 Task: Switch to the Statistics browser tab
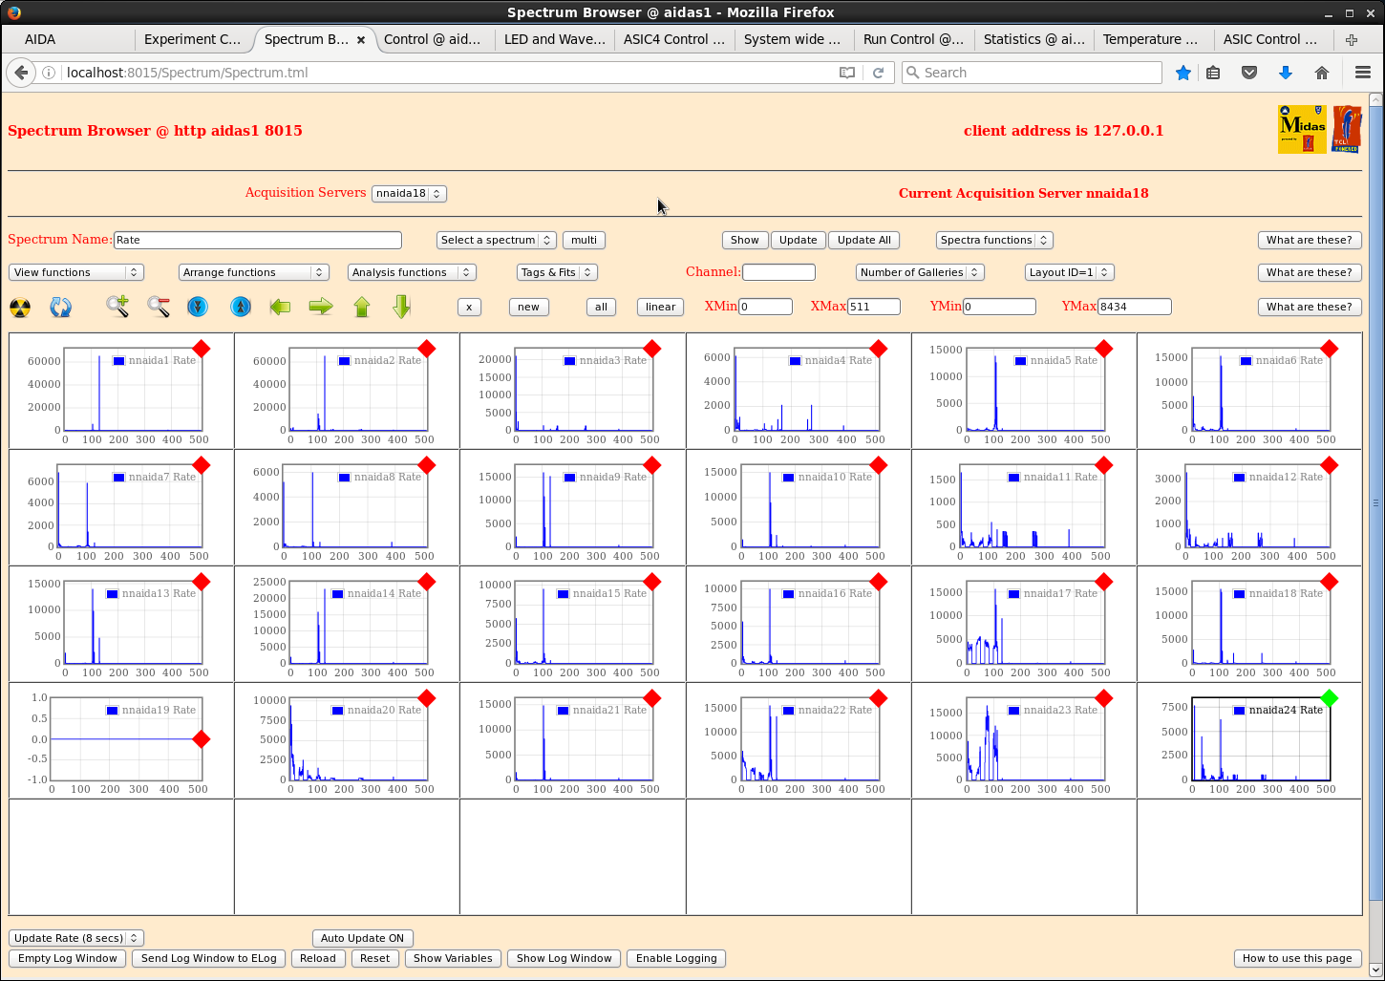(x=1033, y=39)
